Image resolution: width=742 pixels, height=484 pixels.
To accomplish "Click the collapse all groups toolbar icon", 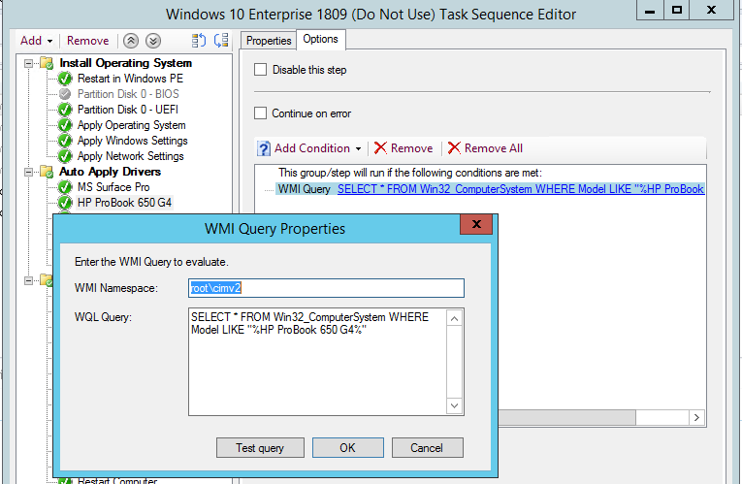I will click(x=221, y=41).
